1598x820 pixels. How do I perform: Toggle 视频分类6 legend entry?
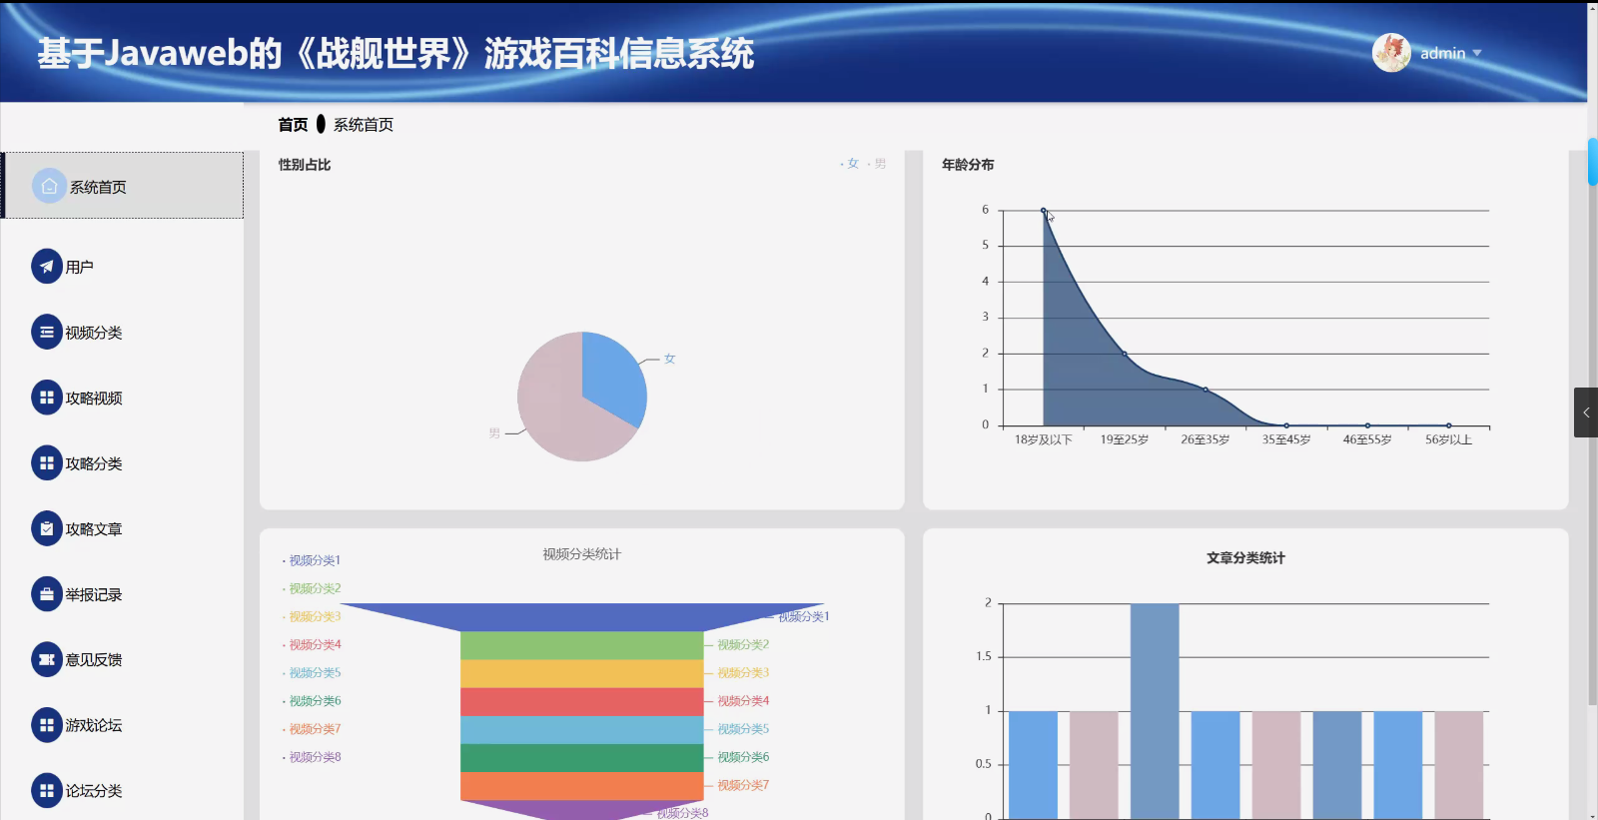[x=313, y=700]
